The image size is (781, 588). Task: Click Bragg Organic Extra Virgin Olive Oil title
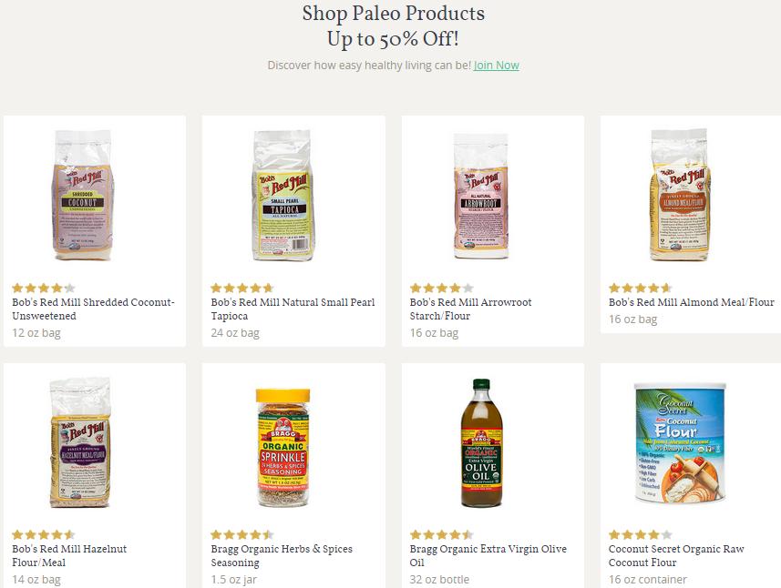tap(488, 555)
